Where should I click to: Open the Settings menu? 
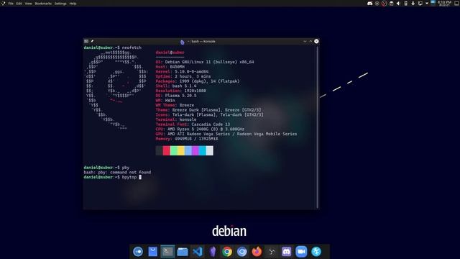click(x=60, y=4)
